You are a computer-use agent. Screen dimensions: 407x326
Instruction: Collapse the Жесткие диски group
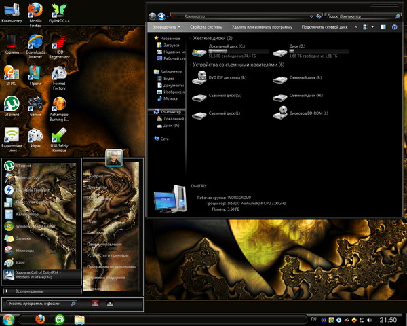[x=190, y=38]
